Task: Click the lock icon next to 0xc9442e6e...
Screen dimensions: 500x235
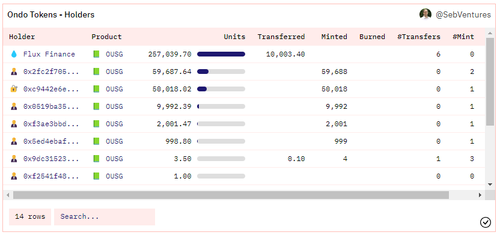Action: coord(14,89)
